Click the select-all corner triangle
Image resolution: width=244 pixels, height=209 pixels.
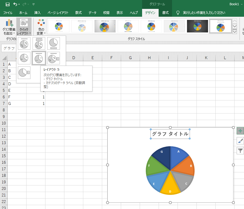click(4, 58)
